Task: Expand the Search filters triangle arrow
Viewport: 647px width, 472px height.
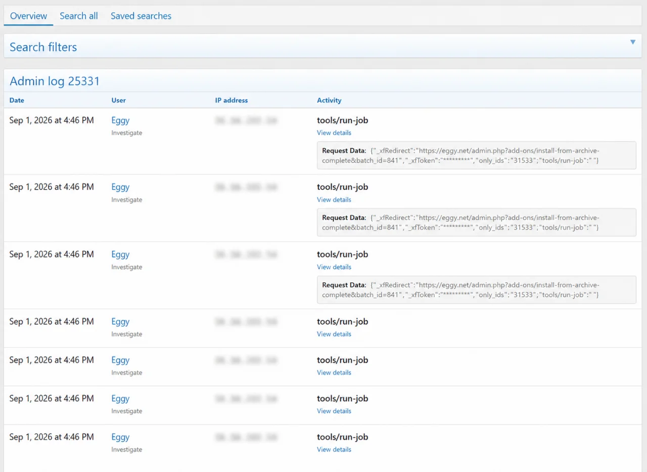Action: pos(632,42)
